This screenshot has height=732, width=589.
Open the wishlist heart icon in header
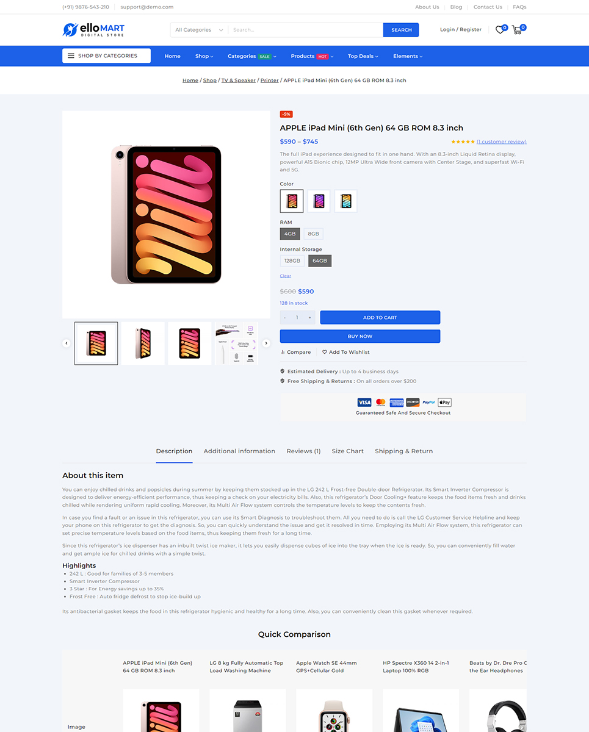click(500, 29)
